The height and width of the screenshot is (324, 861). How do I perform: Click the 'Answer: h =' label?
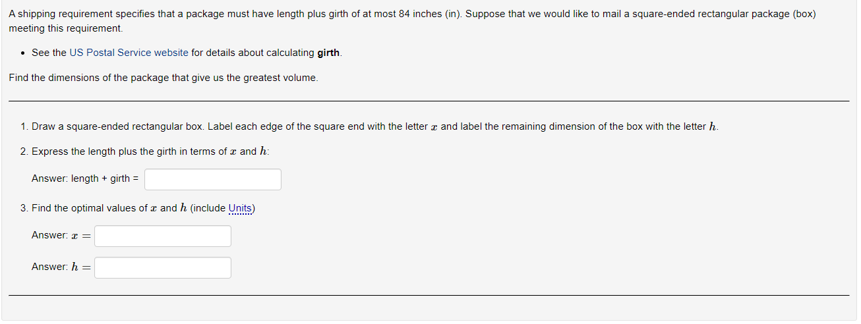(61, 267)
